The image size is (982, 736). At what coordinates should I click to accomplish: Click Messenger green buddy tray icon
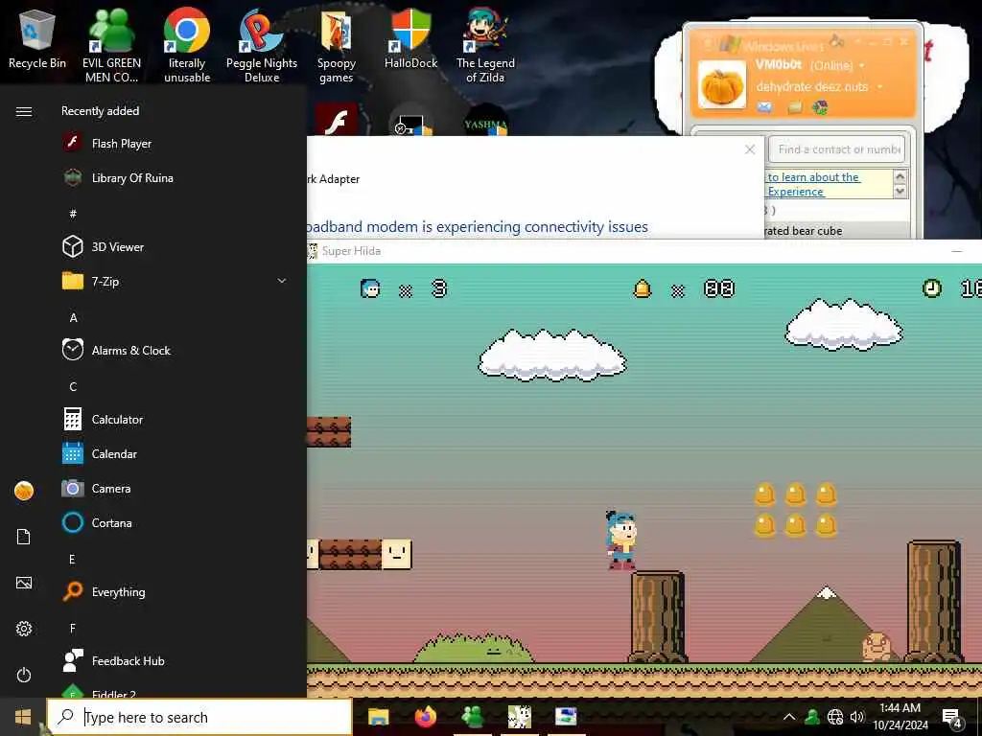tap(812, 717)
